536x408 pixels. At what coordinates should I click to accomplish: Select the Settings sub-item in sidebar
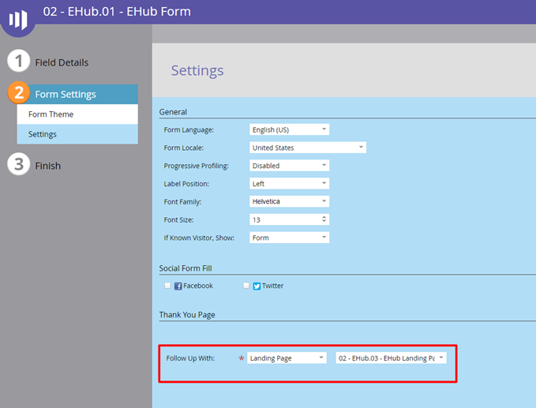(77, 134)
